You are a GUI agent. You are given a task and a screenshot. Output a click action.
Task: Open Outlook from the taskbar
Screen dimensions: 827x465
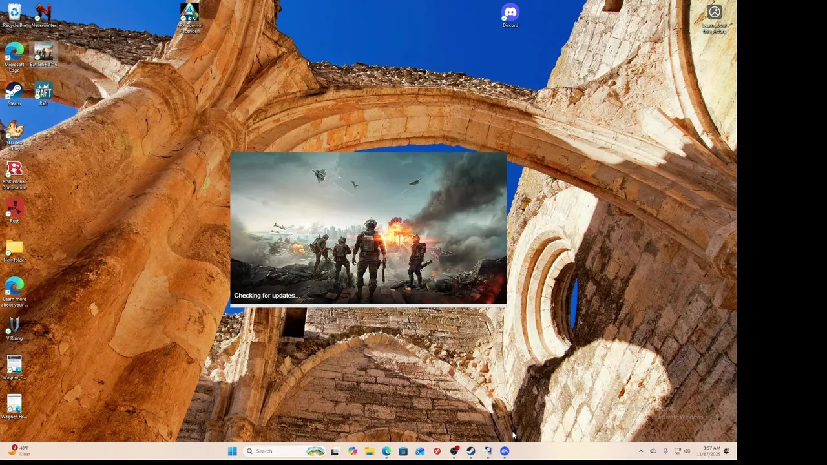[420, 451]
